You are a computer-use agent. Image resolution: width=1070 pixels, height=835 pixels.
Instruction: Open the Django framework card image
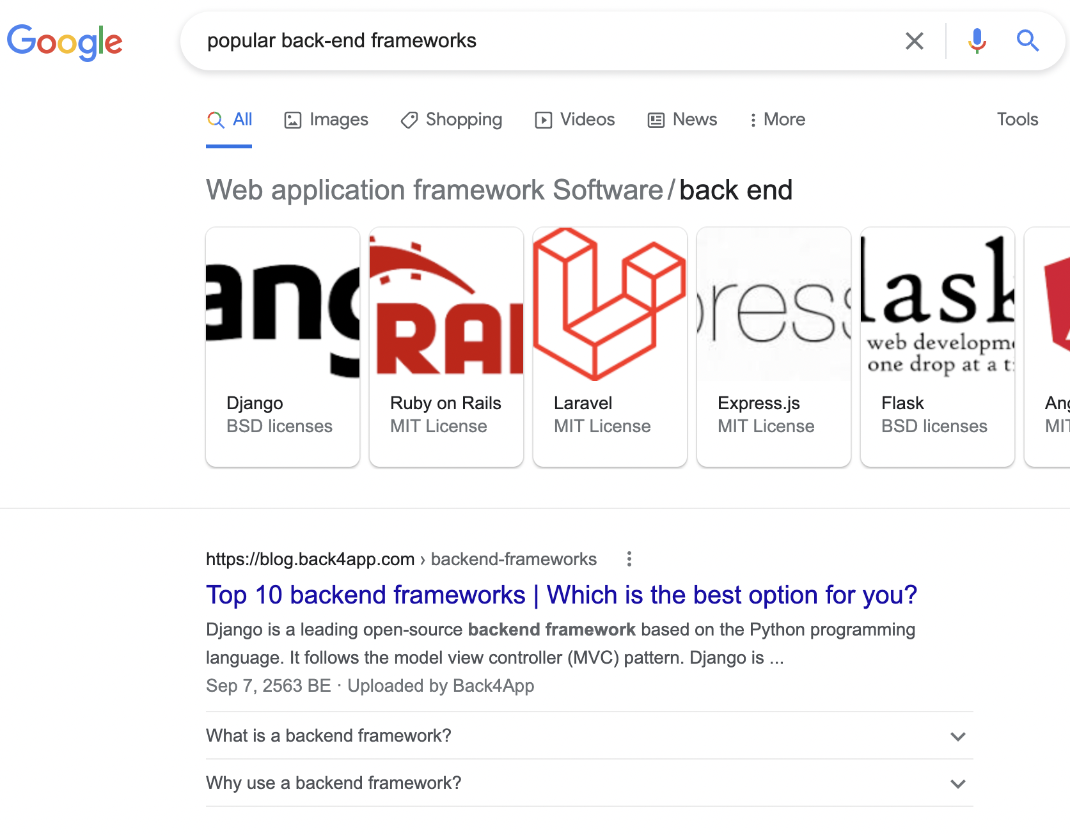283,304
